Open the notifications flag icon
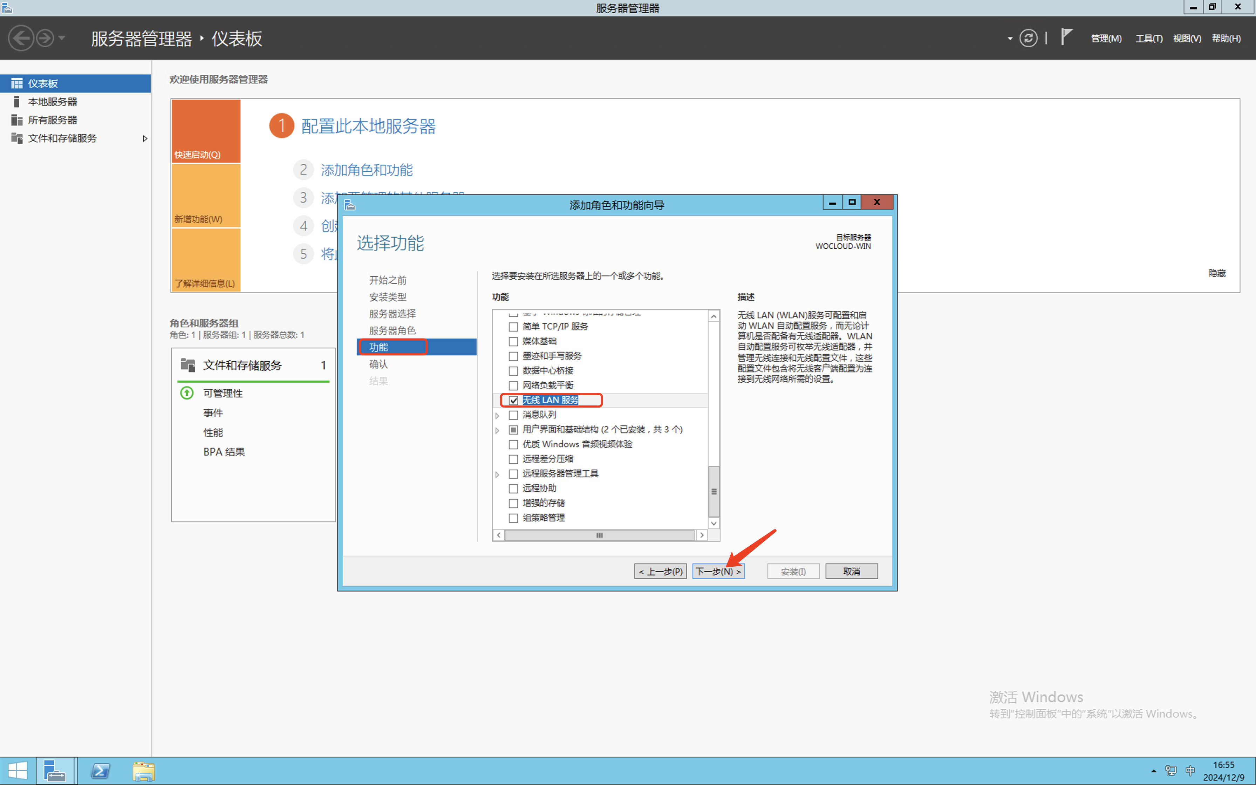The width and height of the screenshot is (1256, 785). (1065, 37)
